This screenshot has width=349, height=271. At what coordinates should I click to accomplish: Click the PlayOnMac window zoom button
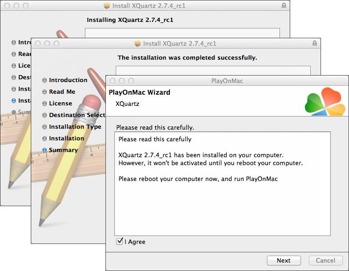pos(131,81)
